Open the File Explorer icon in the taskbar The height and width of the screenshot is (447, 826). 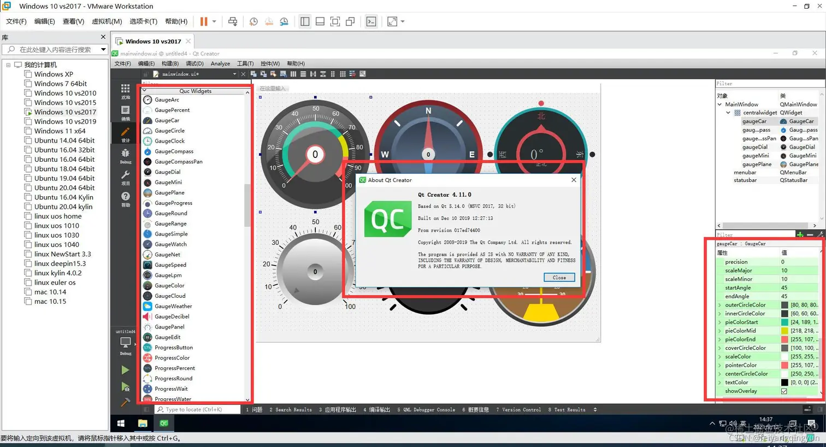pos(143,423)
